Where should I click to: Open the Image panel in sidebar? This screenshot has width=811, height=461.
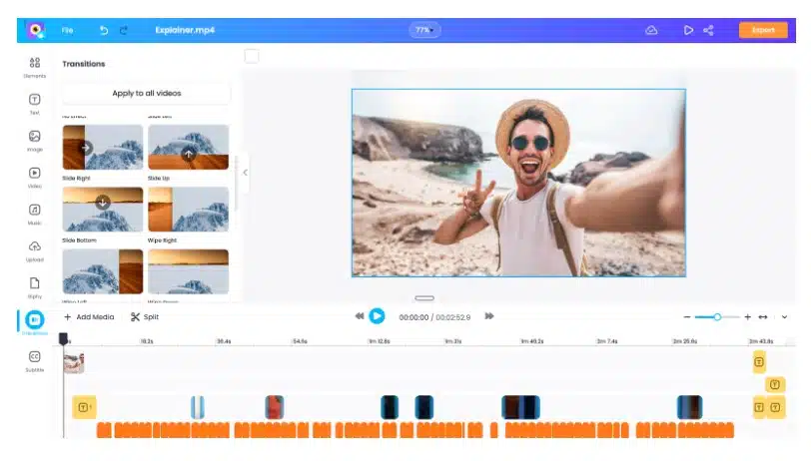pos(34,139)
